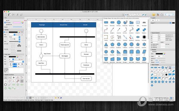Open the Font dropdown showing Helvetica
The width and height of the screenshot is (179, 111).
(16, 61)
